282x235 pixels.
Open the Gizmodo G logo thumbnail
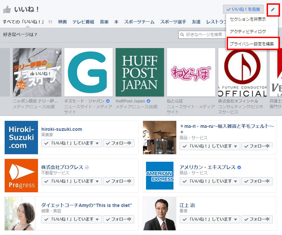click(x=88, y=72)
